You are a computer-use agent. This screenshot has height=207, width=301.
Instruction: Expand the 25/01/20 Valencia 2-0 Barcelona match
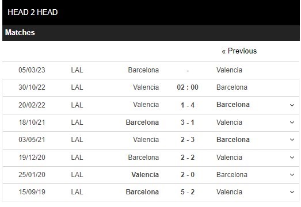point(292,175)
